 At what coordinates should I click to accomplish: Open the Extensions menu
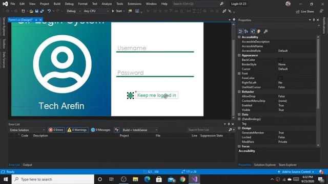tap(134, 4)
